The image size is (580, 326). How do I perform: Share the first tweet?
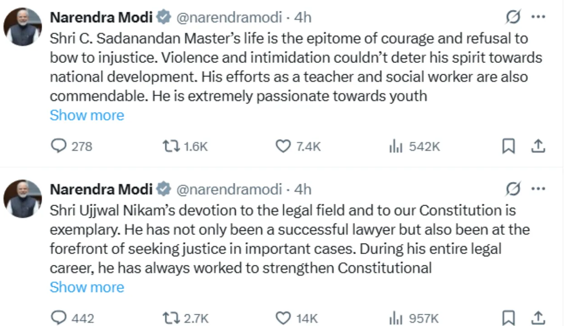[538, 146]
